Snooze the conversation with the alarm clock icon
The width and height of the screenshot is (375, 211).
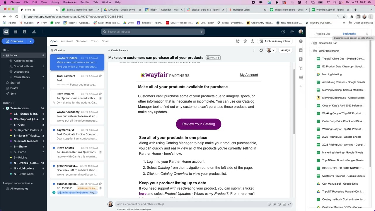[x=238, y=41]
